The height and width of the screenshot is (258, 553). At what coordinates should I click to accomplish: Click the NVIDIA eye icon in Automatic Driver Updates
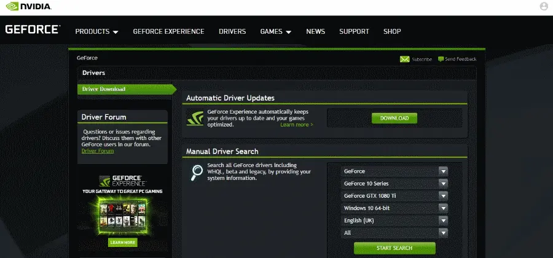click(x=195, y=119)
